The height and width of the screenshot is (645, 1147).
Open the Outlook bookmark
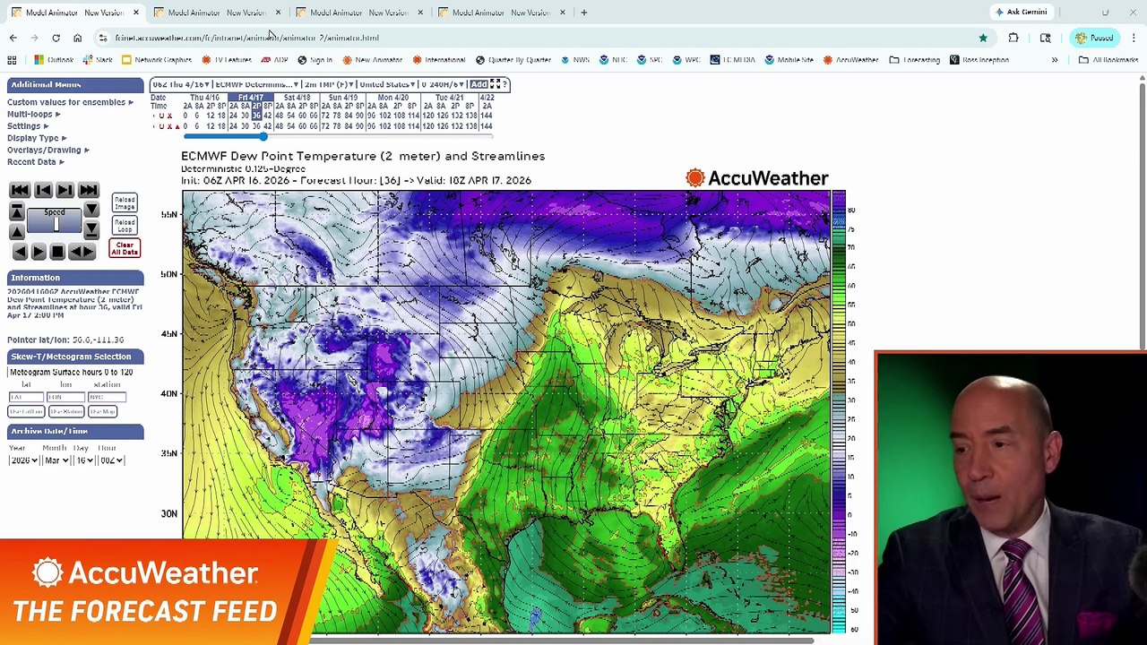click(x=55, y=60)
